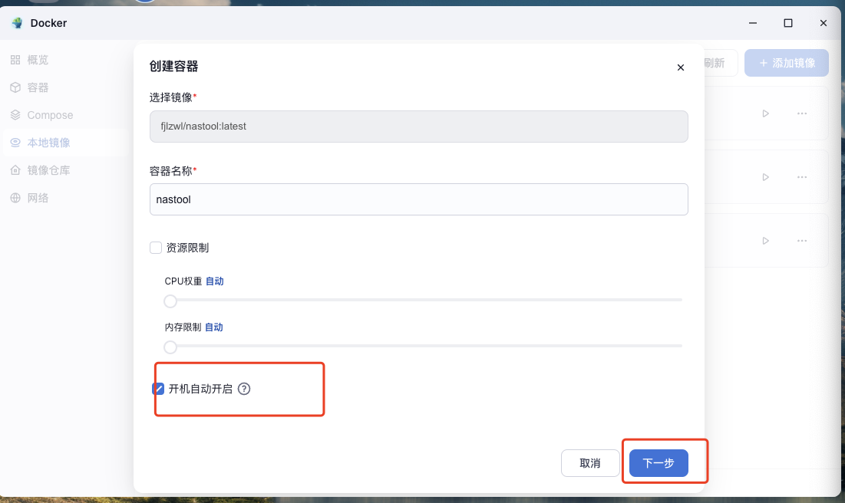Click the help icon beside 开机自动开启
This screenshot has height=503, width=845.
(244, 389)
